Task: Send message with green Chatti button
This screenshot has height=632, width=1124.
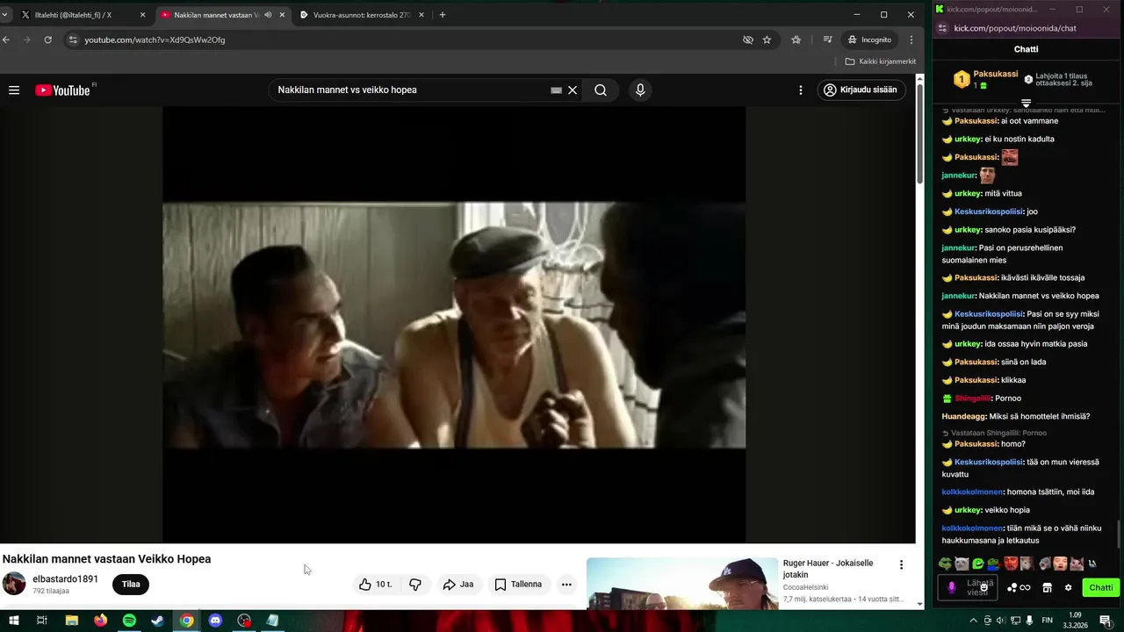Action: (1100, 588)
